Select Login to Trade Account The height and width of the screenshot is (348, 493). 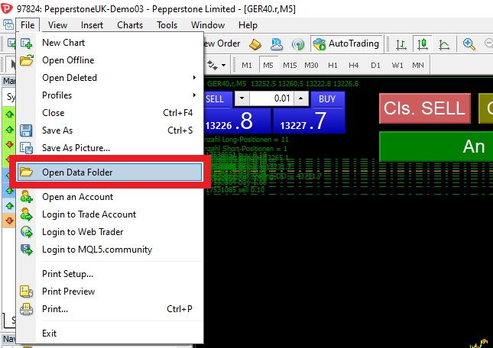[x=109, y=214]
